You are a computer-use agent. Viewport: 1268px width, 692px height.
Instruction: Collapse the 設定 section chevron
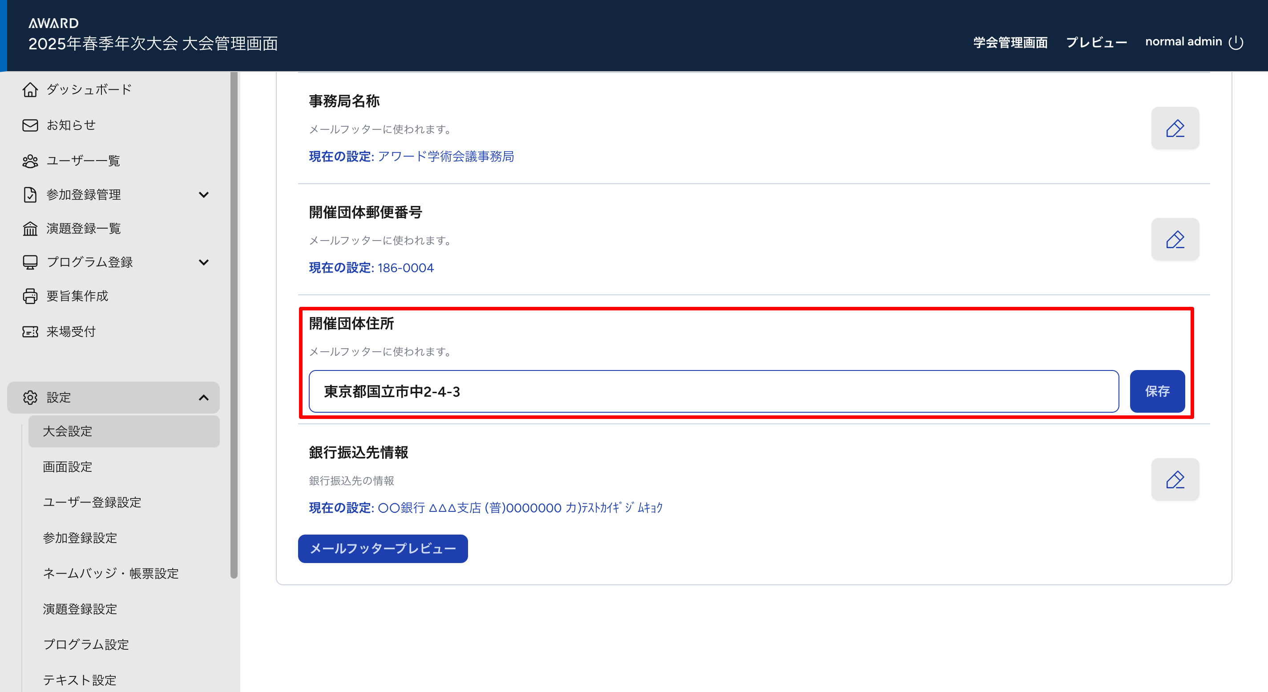(203, 397)
